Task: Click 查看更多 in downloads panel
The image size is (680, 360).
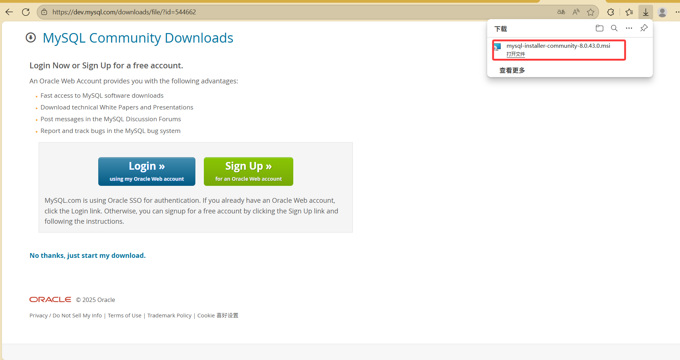Action: point(512,71)
